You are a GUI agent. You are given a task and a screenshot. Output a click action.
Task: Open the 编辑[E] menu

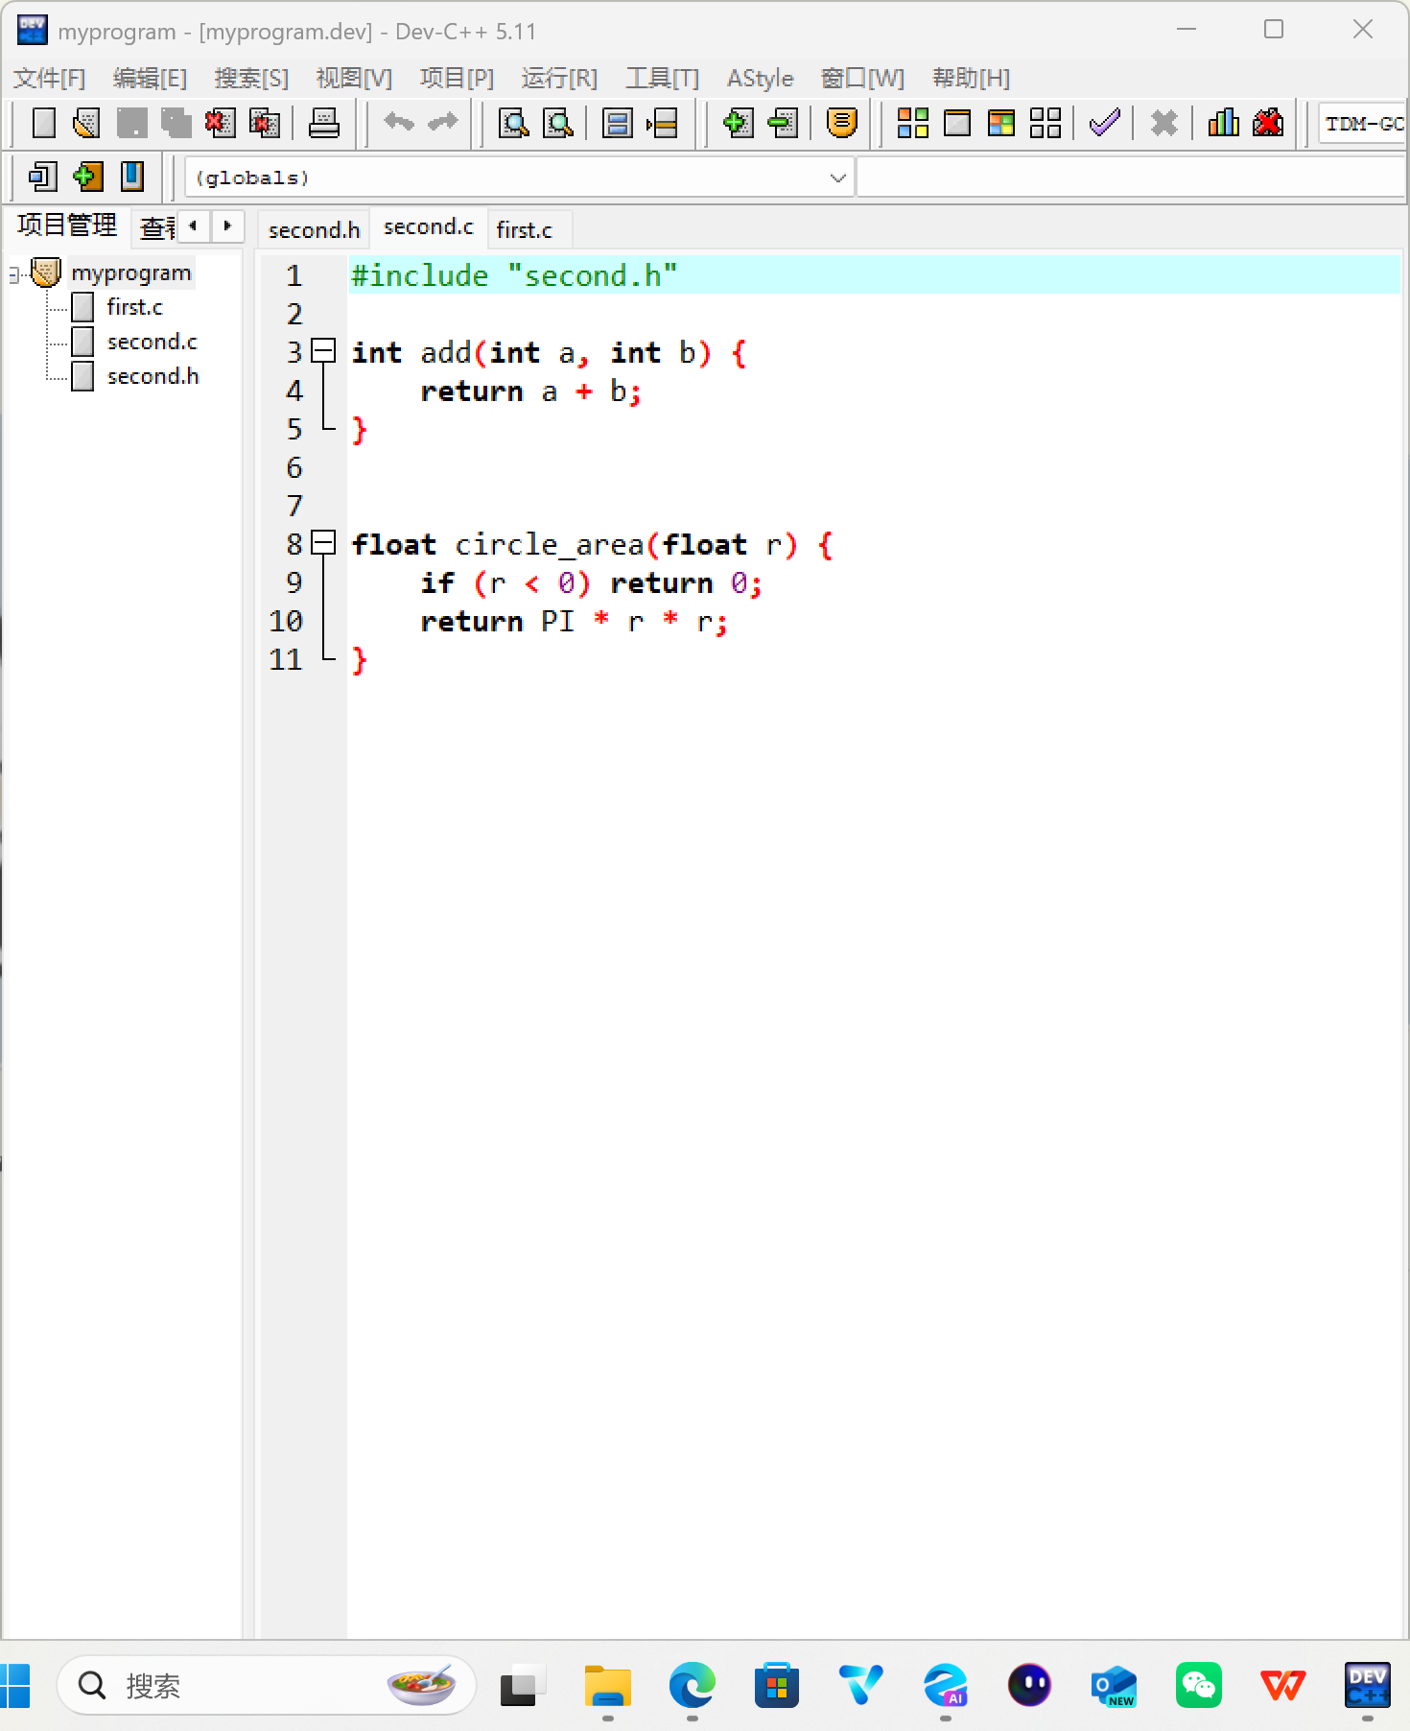[x=150, y=78]
